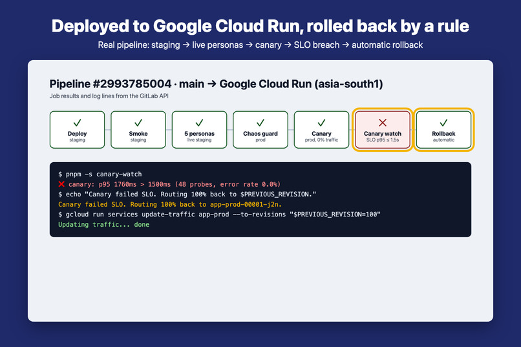The height and width of the screenshot is (347, 521).
Task: Click the 'Real pipeline: staging' subtitle text
Action: 260,45
